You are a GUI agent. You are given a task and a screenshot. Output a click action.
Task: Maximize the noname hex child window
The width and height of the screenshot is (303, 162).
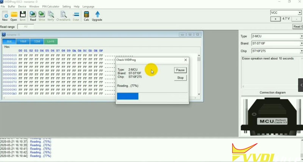[x=190, y=34]
